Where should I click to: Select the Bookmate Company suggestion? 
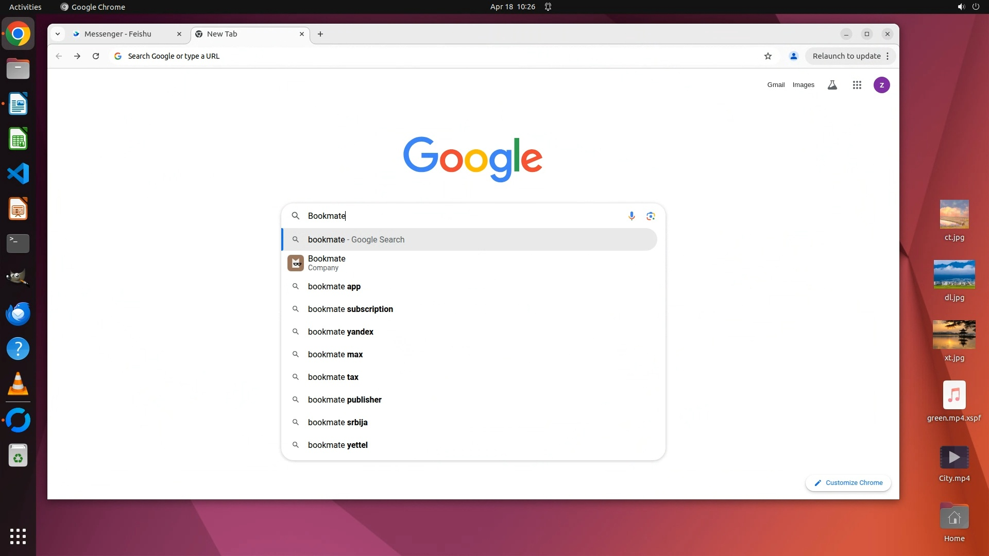click(x=327, y=263)
